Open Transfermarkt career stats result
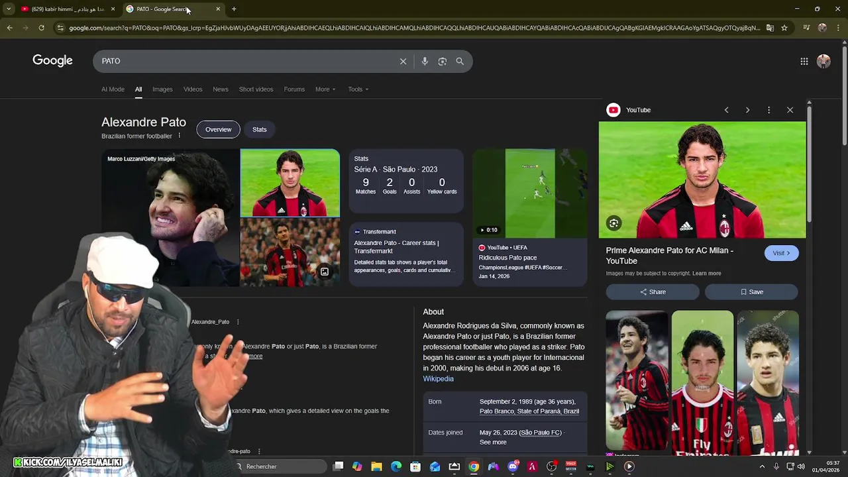The width and height of the screenshot is (848, 477). point(406,254)
